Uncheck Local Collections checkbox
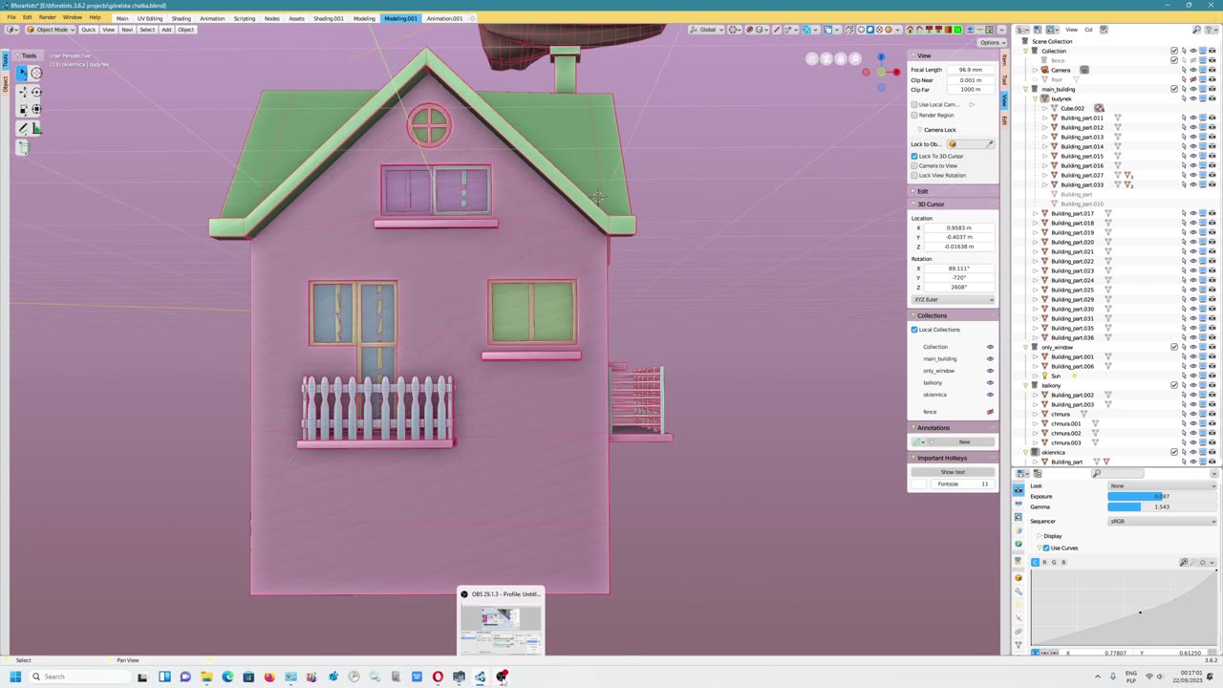1223x688 pixels. 914,330
